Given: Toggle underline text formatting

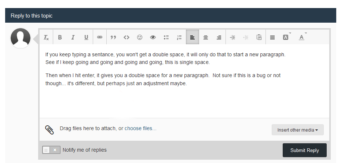Looking at the screenshot, I should click(x=86, y=37).
